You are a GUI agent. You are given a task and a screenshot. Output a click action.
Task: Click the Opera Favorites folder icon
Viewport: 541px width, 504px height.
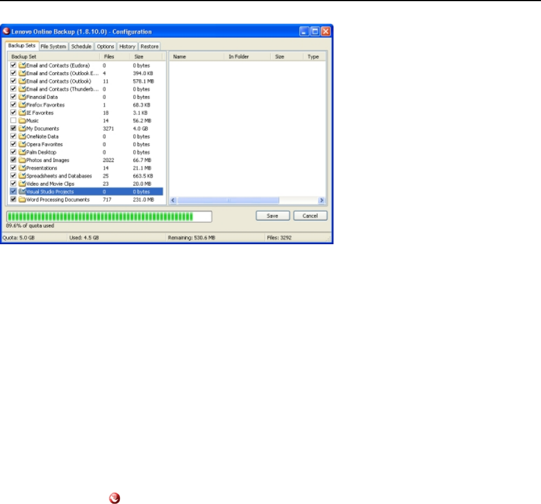(23, 145)
